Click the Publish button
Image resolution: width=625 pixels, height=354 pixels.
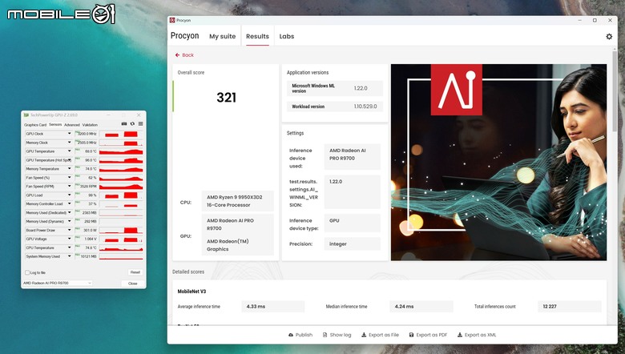[x=300, y=335]
